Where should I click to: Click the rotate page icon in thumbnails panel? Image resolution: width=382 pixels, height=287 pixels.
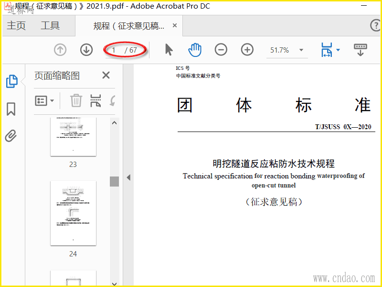(112, 100)
